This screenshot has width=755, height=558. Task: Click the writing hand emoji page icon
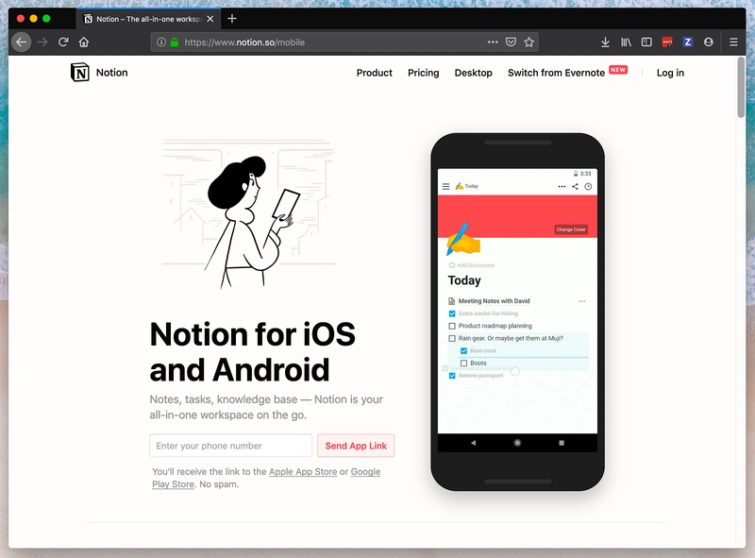coord(463,239)
